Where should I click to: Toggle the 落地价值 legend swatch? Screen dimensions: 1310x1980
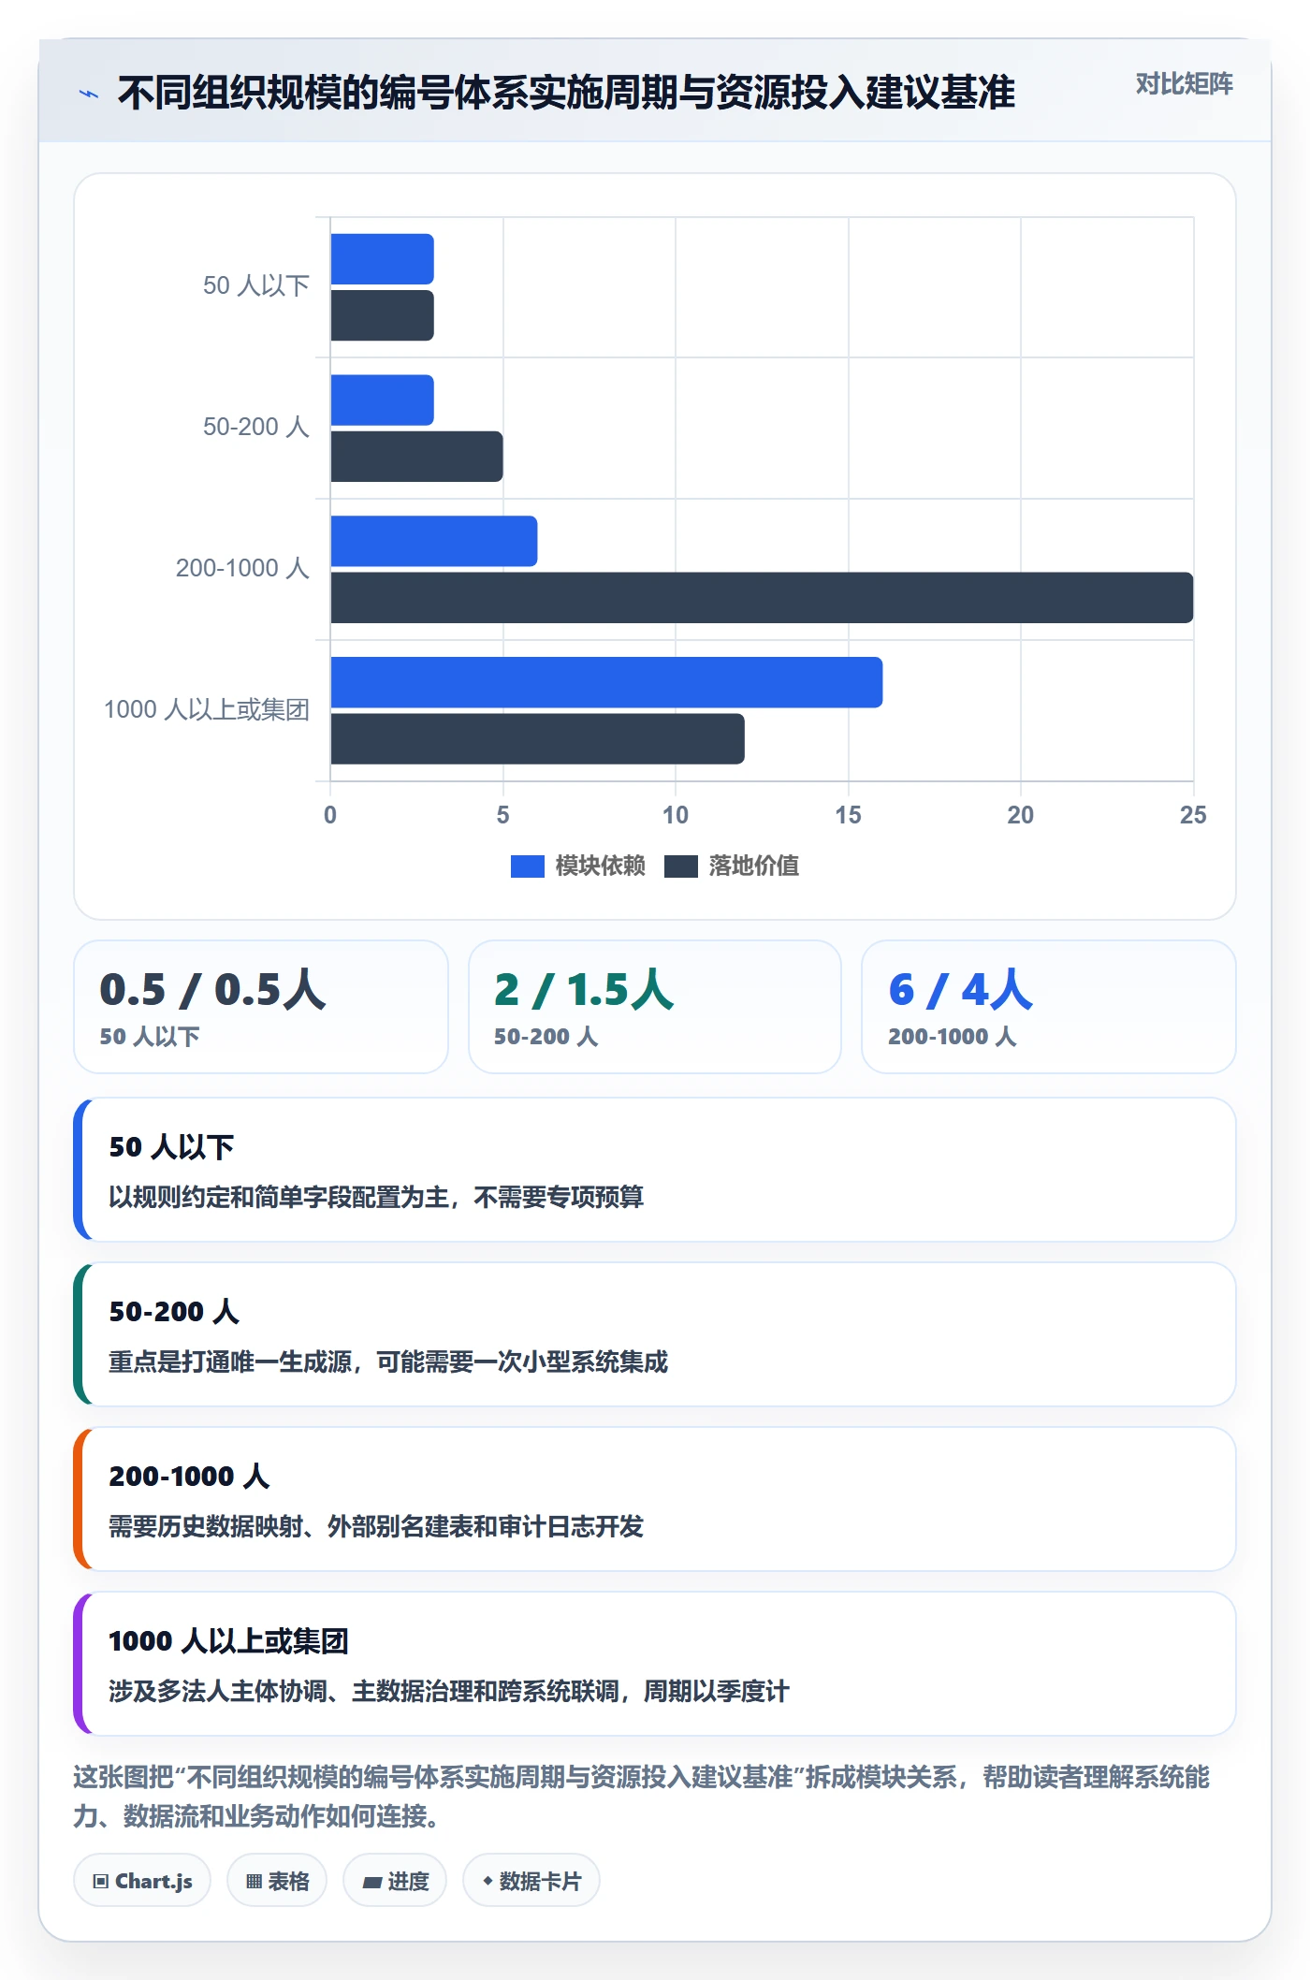[680, 866]
